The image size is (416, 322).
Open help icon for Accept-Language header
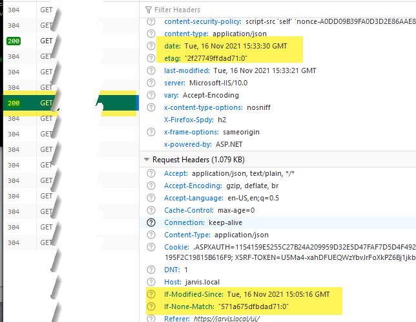click(x=151, y=198)
